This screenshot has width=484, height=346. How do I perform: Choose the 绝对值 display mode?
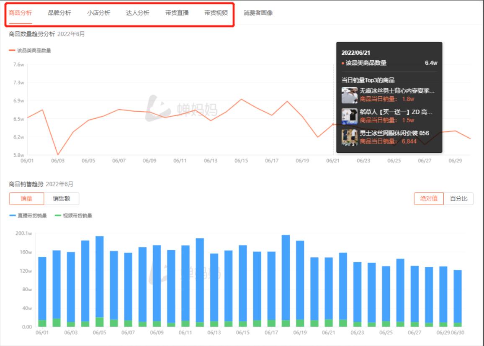point(429,199)
